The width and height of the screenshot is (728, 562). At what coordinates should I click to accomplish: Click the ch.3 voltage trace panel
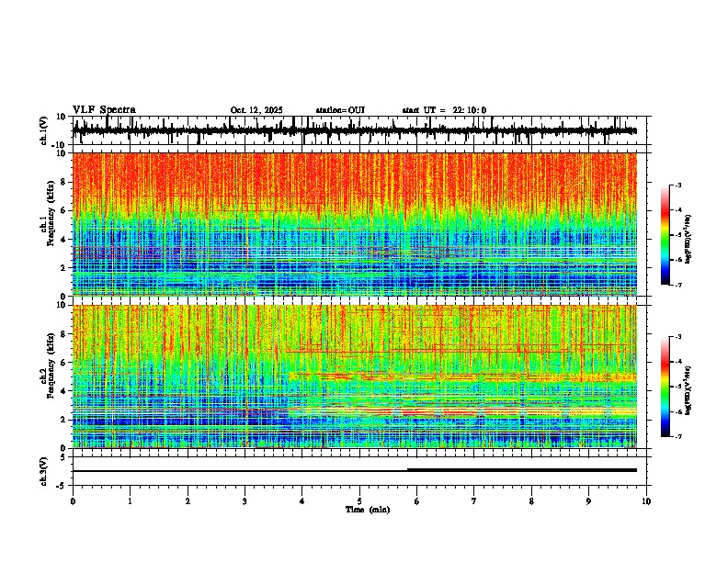pos(361,471)
